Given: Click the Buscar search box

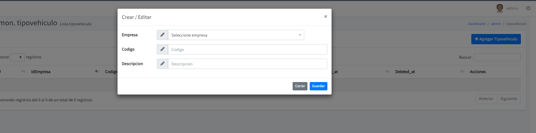Looking at the screenshot, I should click(497, 57).
